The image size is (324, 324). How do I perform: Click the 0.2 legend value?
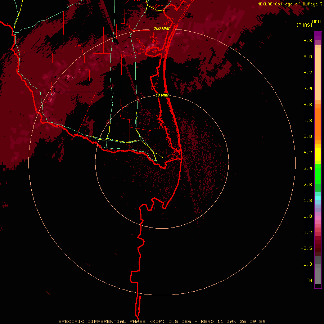pos(308,233)
